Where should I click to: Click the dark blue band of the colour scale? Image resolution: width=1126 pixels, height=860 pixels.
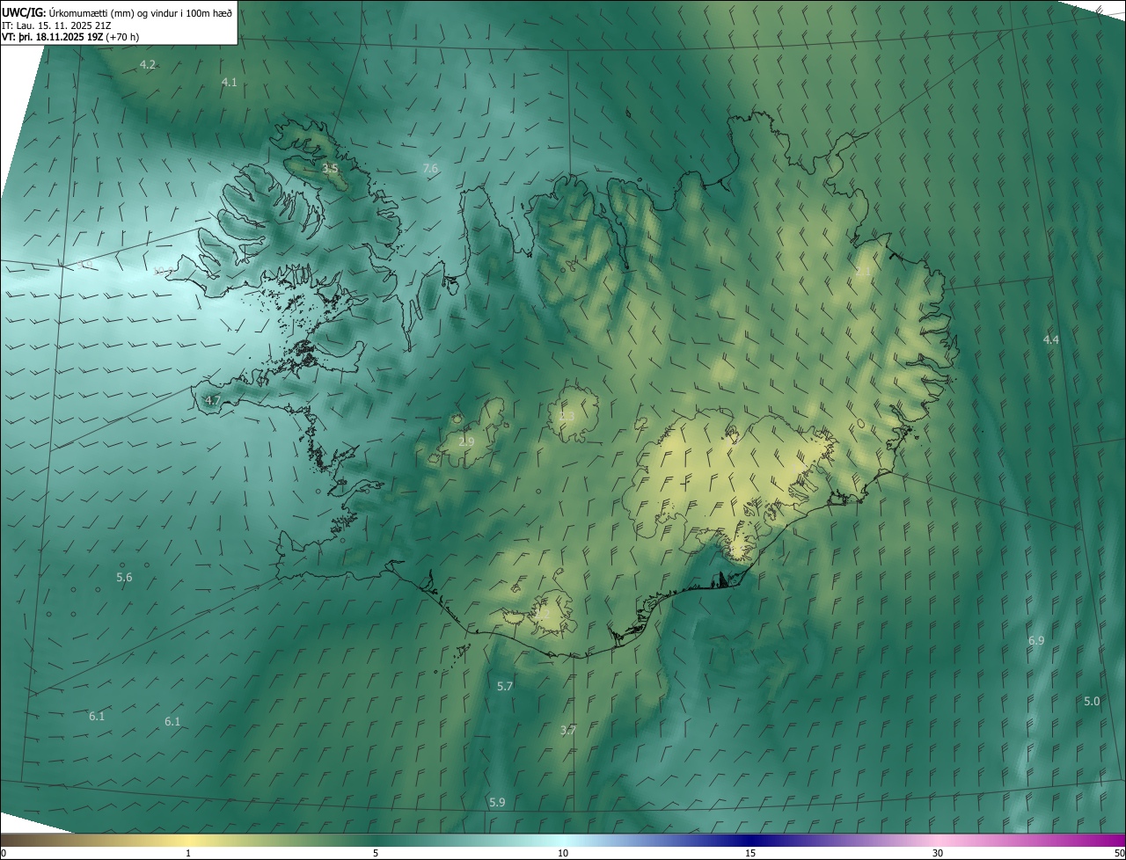750,841
